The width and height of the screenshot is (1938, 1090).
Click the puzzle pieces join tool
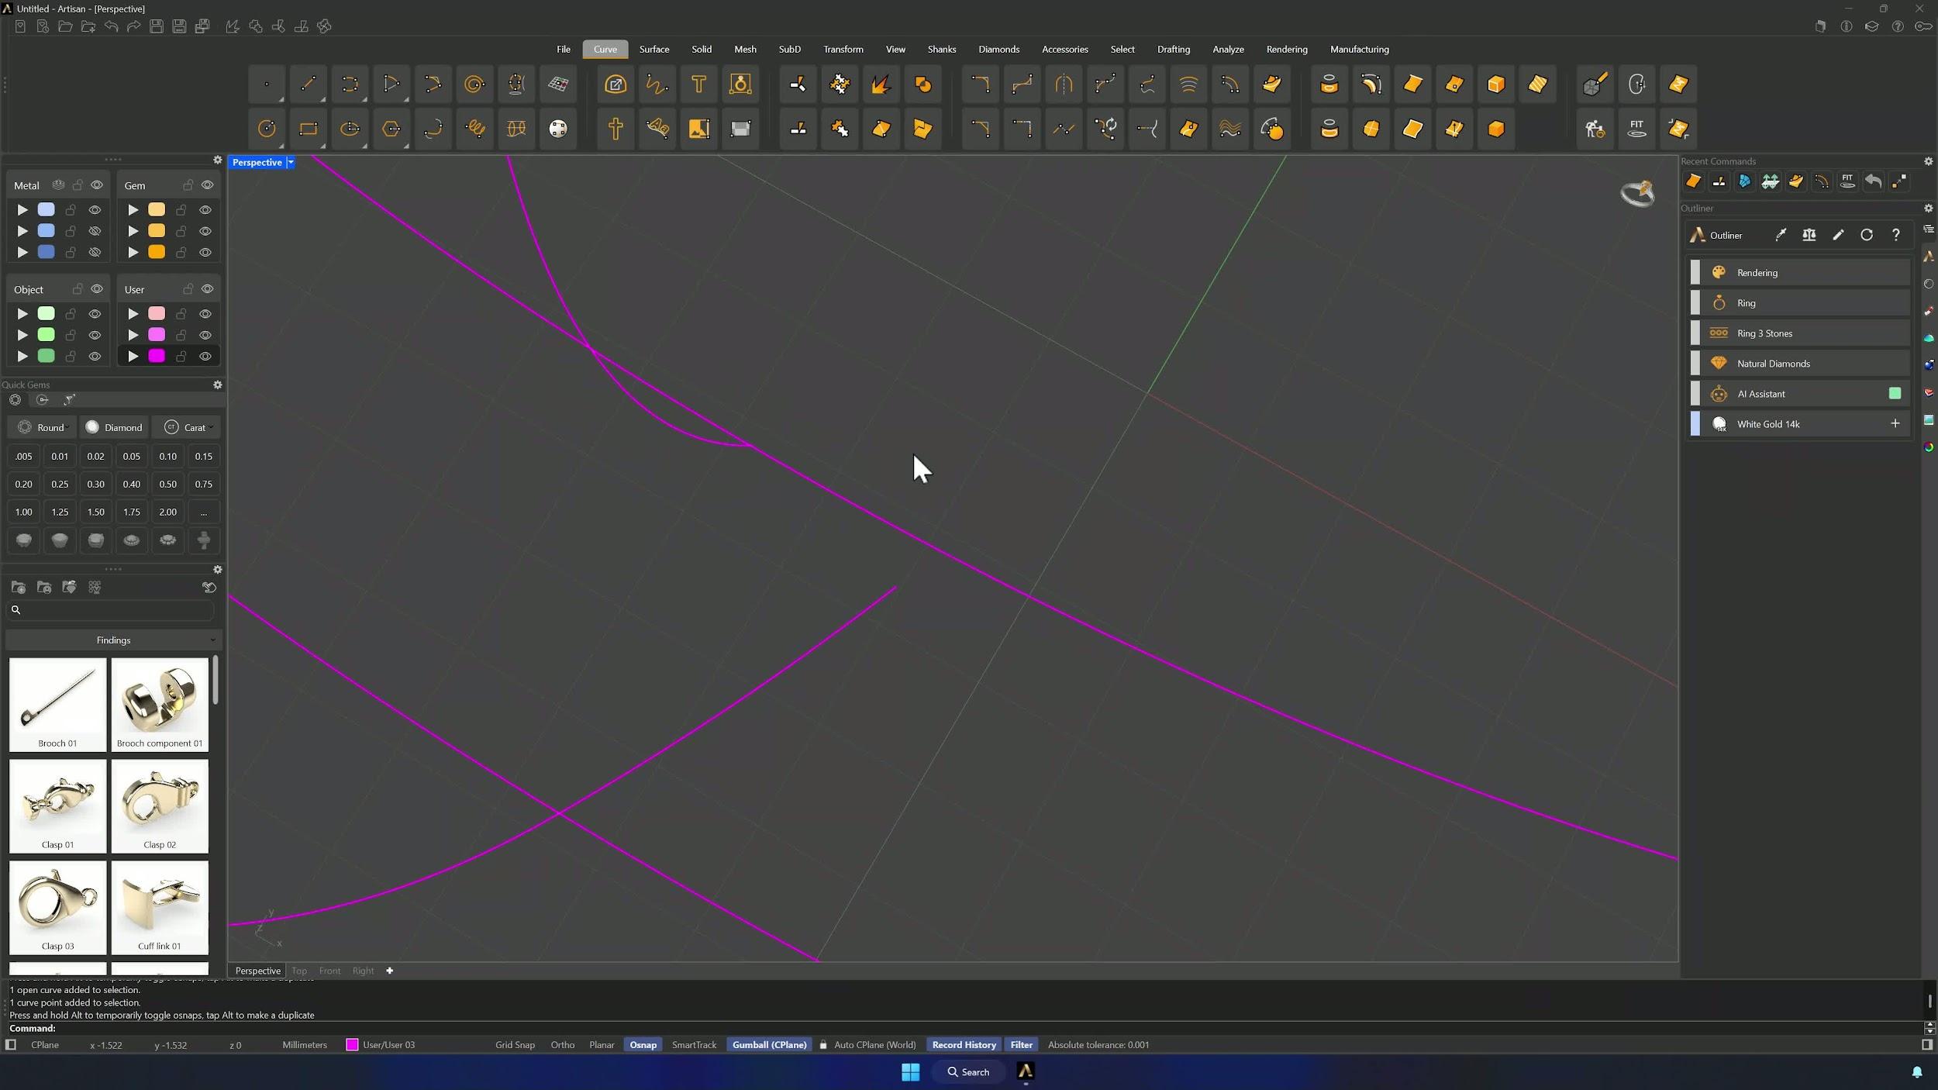coord(840,129)
